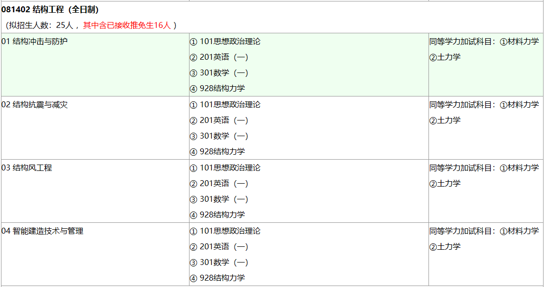Viewport: 546px width, 287px height.
Task: Select the 01 结构冲击与防护 row
Action: click(35, 42)
